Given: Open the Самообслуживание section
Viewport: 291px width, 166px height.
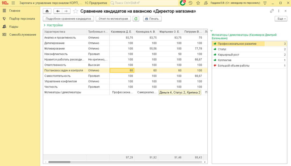Looking at the screenshot, I should pos(23,35).
